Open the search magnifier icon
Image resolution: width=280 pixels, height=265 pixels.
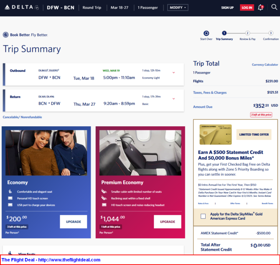(274, 7)
